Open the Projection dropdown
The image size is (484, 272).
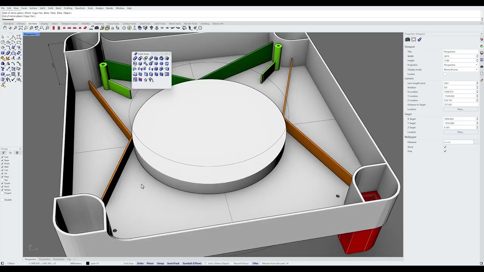[x=461, y=65]
